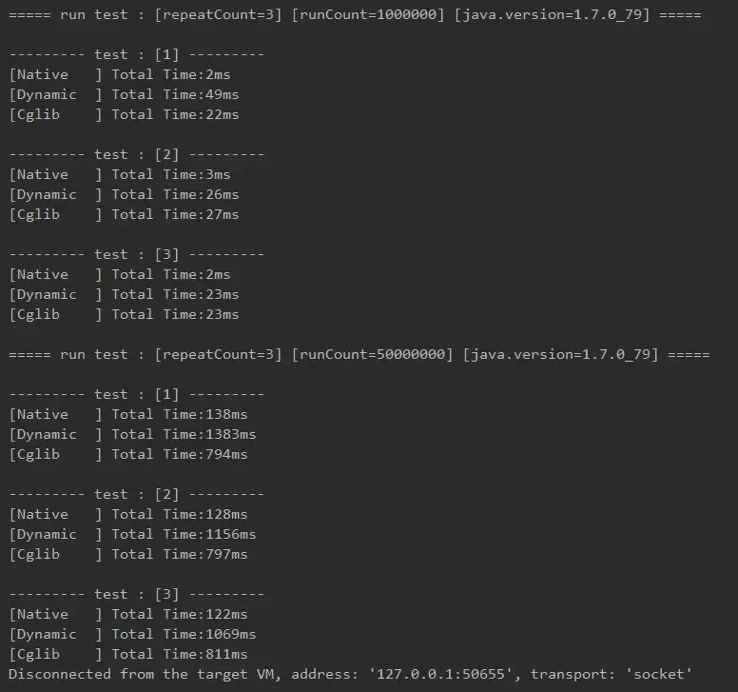Viewport: 738px width, 692px height.
Task: Click the Dynamic Total Time:1069ms line
Action: (x=133, y=634)
